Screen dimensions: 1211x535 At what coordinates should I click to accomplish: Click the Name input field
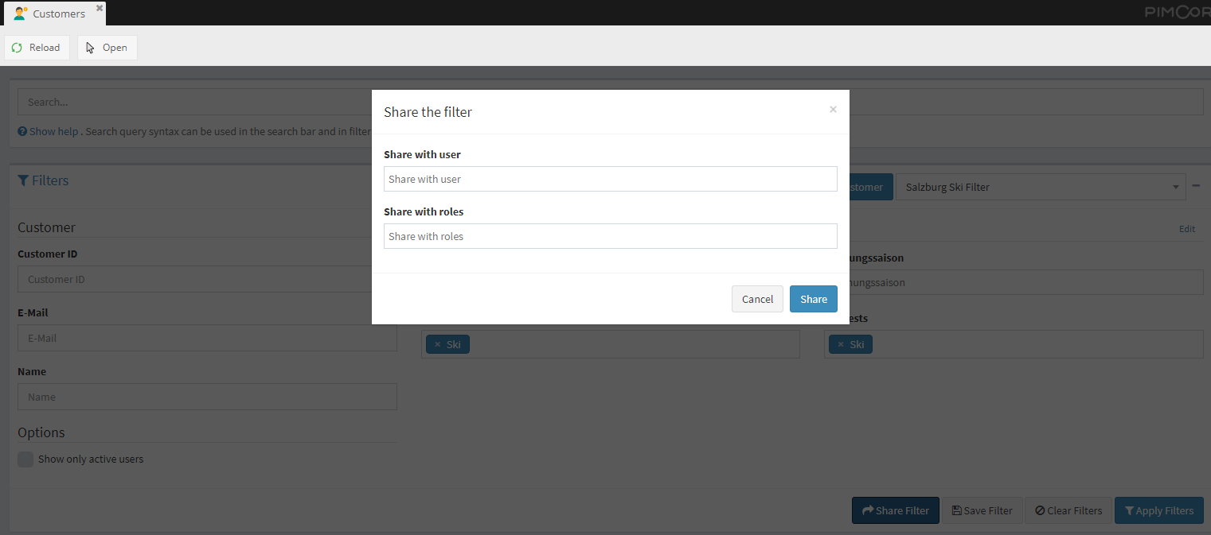coord(207,397)
